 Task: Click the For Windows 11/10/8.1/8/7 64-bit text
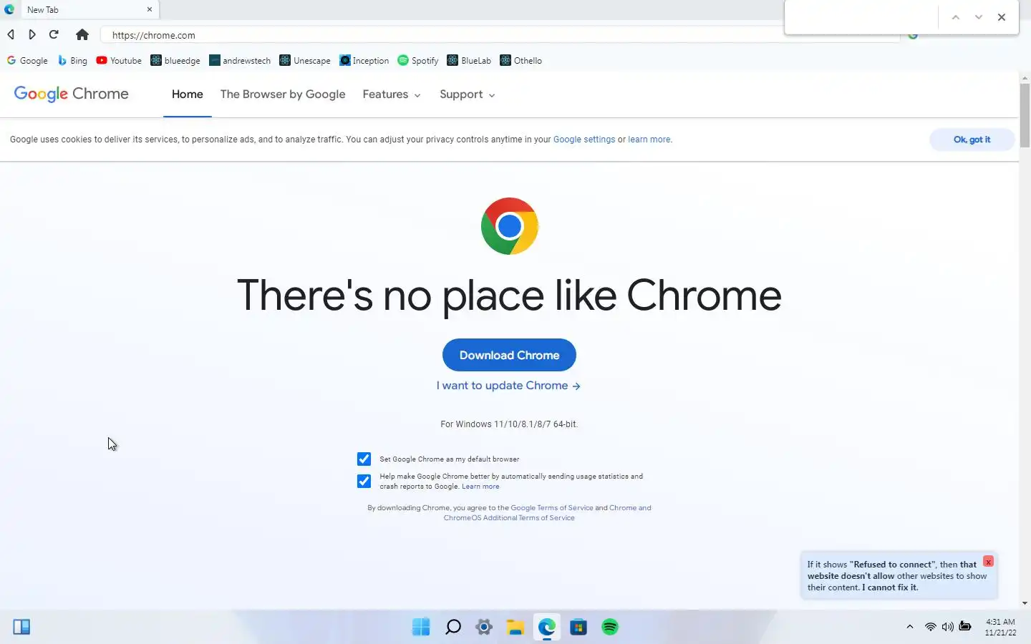509,424
